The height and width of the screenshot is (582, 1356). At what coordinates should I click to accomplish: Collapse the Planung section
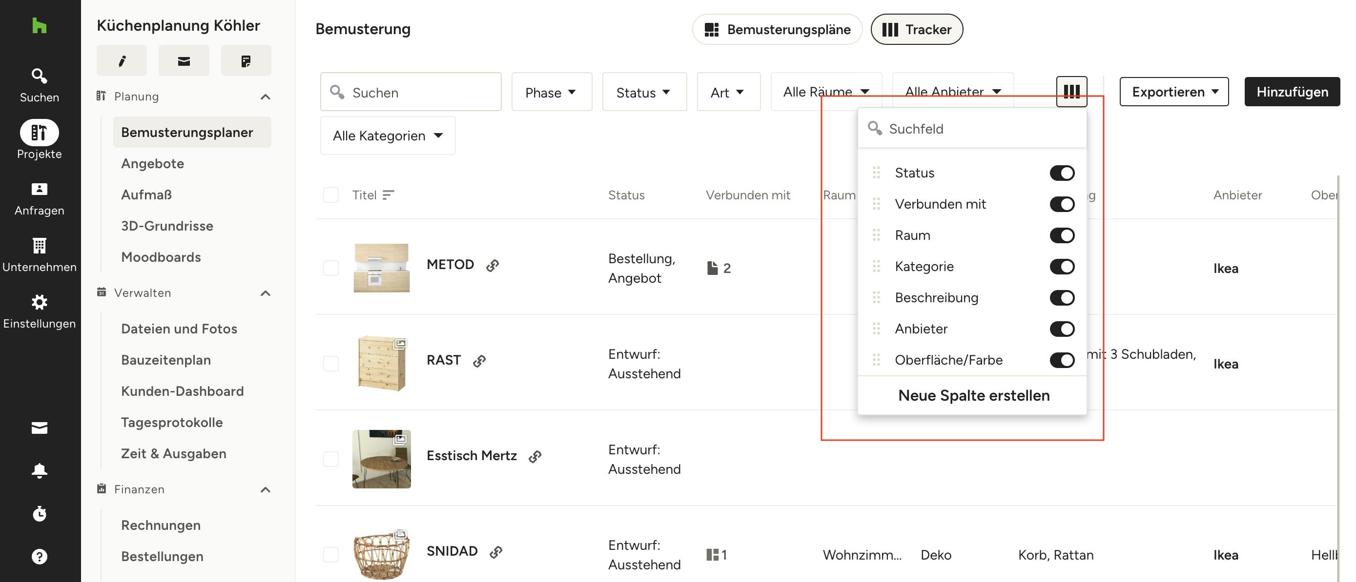coord(266,97)
